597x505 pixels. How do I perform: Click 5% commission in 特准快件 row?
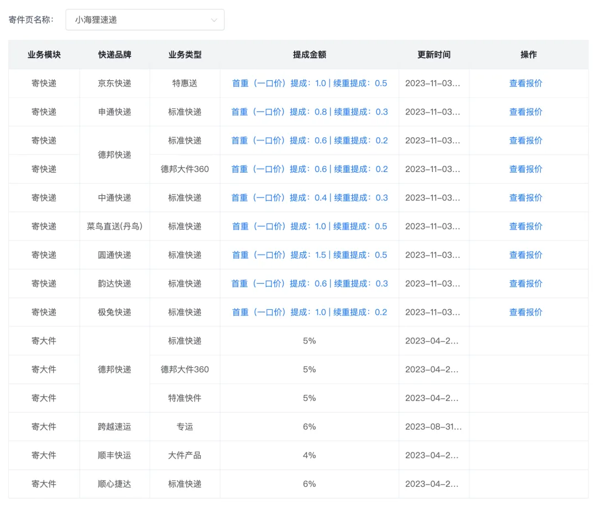[310, 398]
